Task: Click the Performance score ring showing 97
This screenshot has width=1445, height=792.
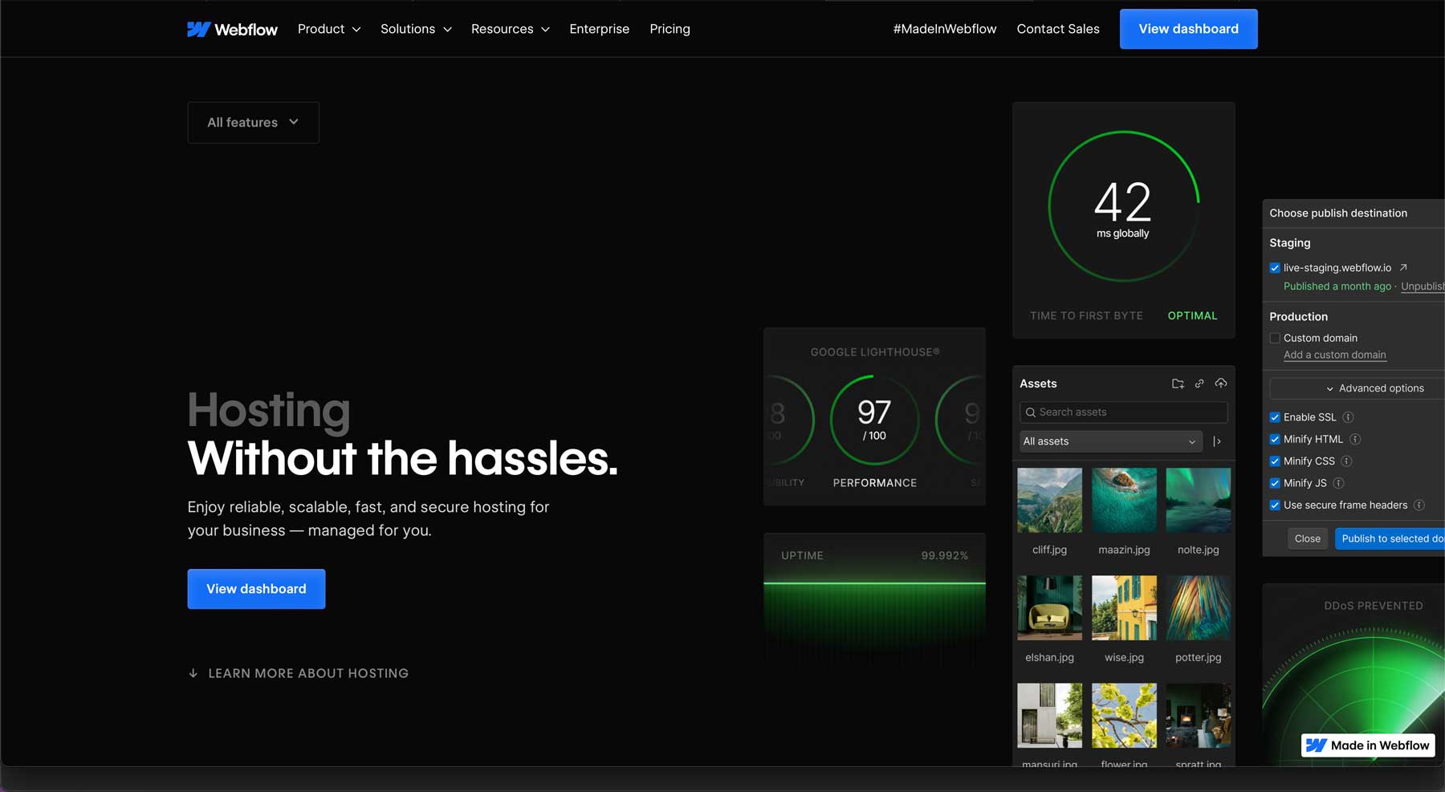Action: click(x=874, y=420)
